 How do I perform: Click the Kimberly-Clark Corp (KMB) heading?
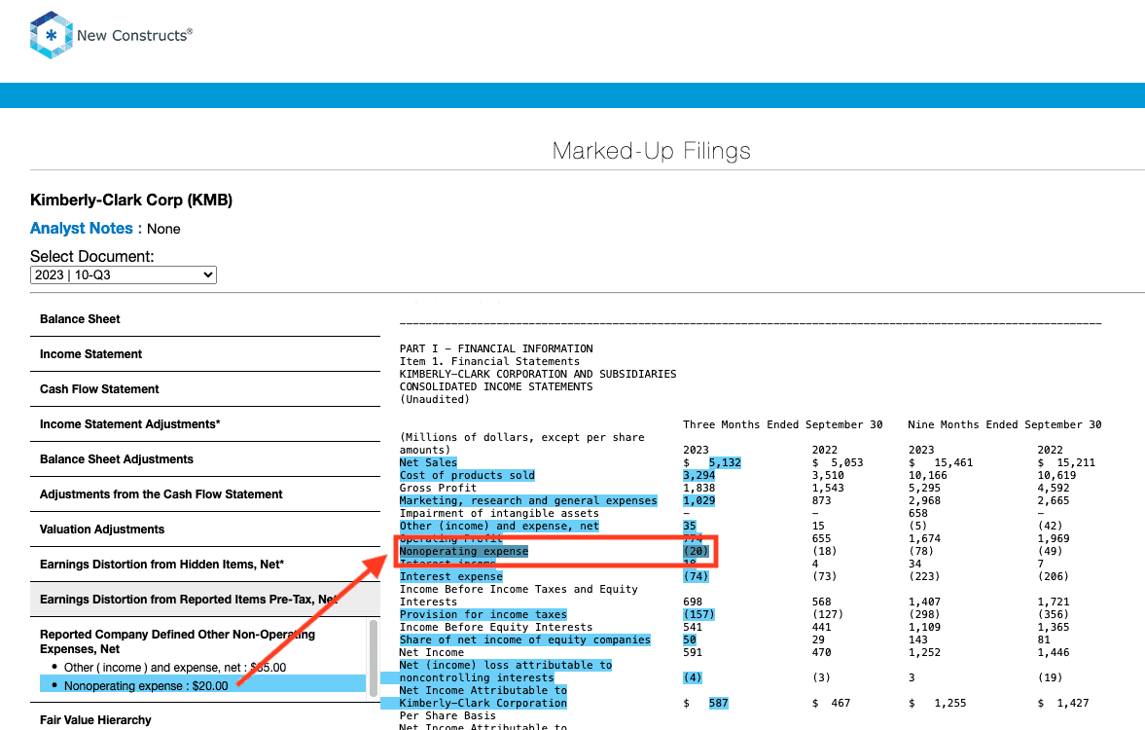click(x=131, y=201)
